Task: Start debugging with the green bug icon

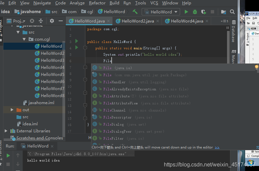Action: [195, 12]
